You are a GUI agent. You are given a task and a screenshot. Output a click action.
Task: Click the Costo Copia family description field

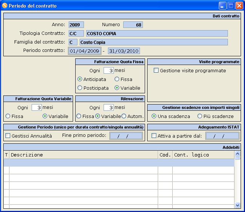(154, 42)
